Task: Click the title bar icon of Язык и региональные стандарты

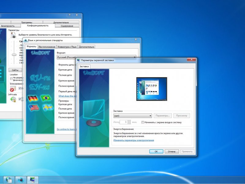Action: click(25, 40)
